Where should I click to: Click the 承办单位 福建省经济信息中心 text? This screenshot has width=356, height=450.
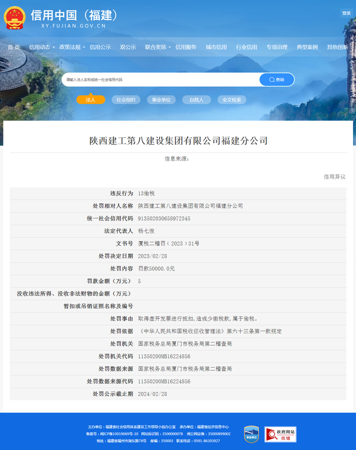tap(204, 427)
